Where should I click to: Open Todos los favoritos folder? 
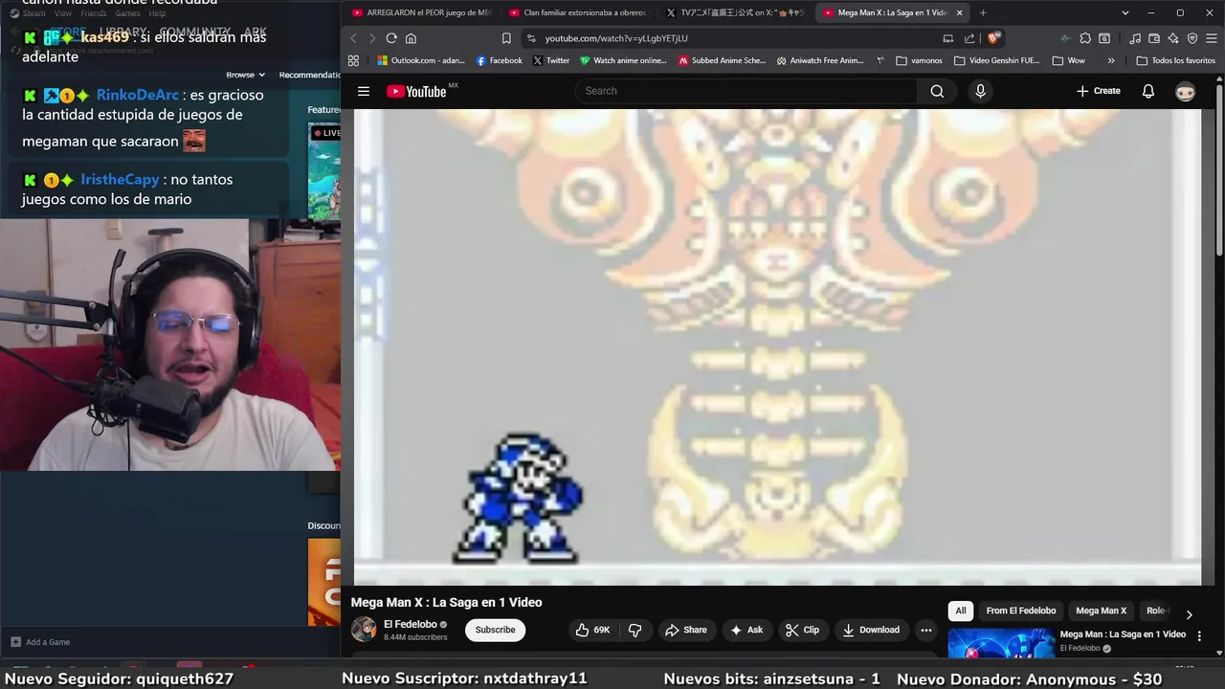tap(1176, 60)
